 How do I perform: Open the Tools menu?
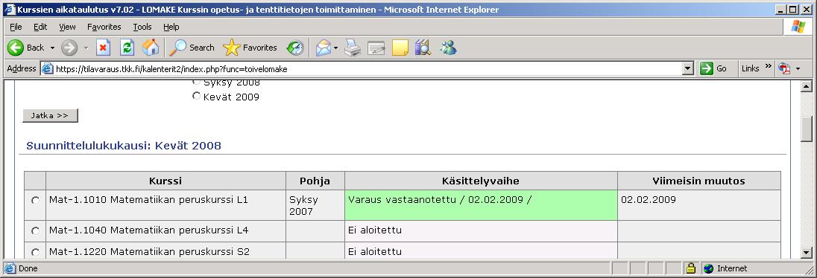click(142, 27)
